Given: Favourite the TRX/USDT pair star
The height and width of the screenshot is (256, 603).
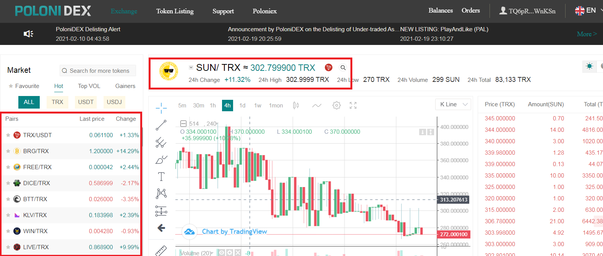Looking at the screenshot, I should point(8,135).
